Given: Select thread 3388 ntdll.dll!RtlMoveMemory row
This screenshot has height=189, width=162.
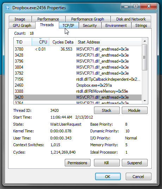Looking at the screenshot, I should 78,91.
